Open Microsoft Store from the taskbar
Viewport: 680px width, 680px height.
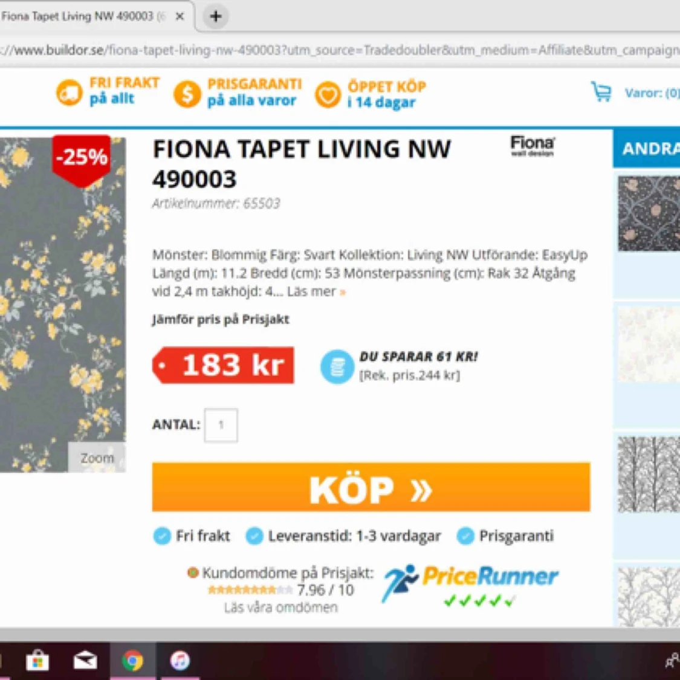(37, 661)
